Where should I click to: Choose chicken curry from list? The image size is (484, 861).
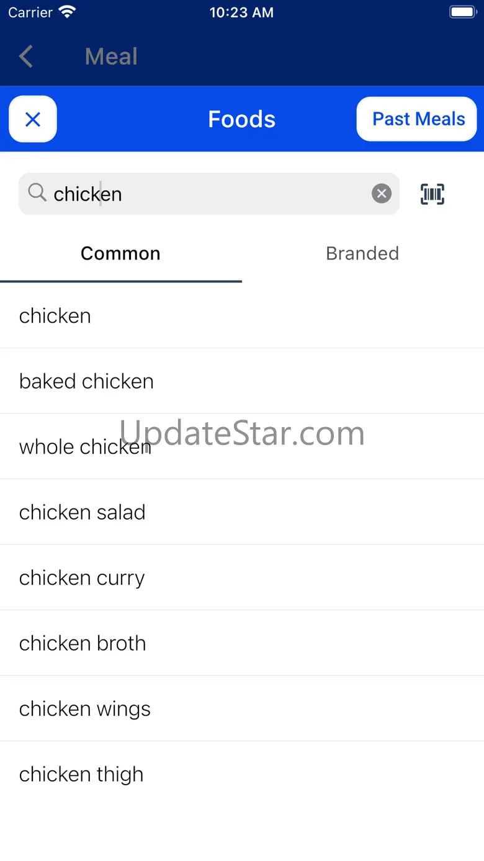coord(242,577)
